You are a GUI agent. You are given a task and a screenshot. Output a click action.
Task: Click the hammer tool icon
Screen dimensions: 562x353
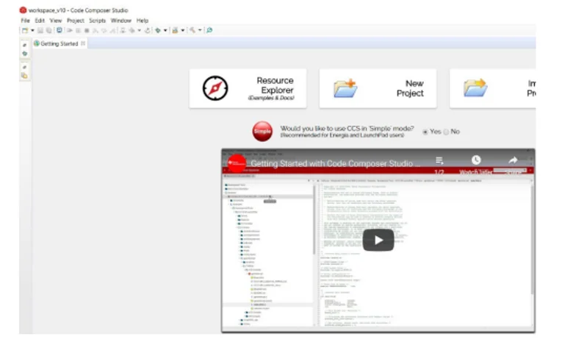(x=192, y=30)
